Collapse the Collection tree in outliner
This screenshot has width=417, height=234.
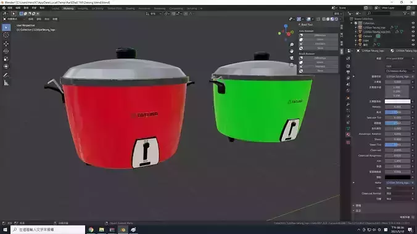pos(352,23)
